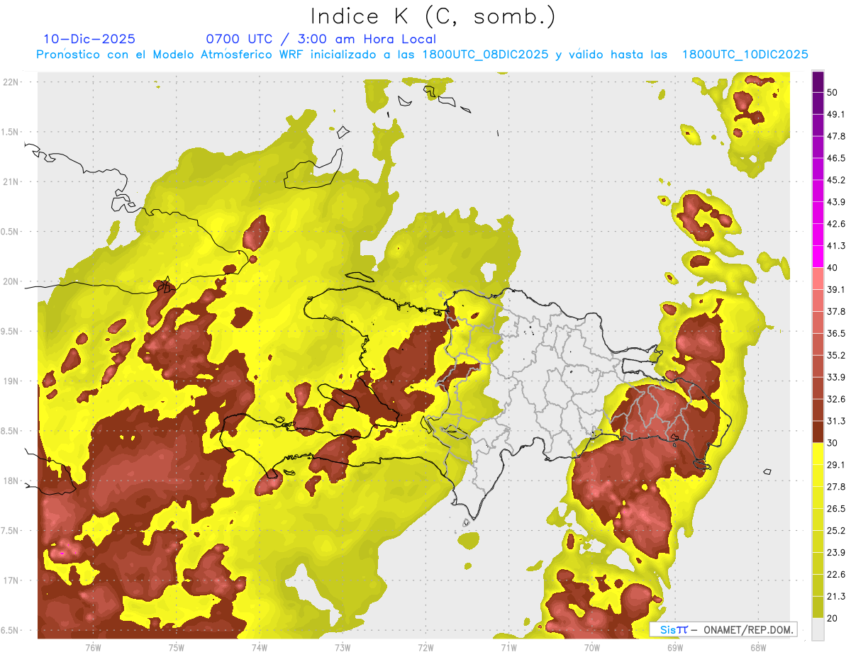Image resolution: width=851 pixels, height=657 pixels.
Task: Click legend value "20"
Action: pyautogui.click(x=833, y=618)
